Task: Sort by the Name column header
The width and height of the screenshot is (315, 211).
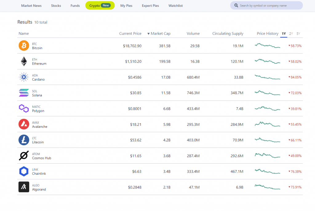Action: (x=24, y=34)
